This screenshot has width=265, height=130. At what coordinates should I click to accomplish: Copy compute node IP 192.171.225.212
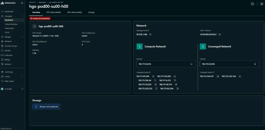[x=156, y=88]
